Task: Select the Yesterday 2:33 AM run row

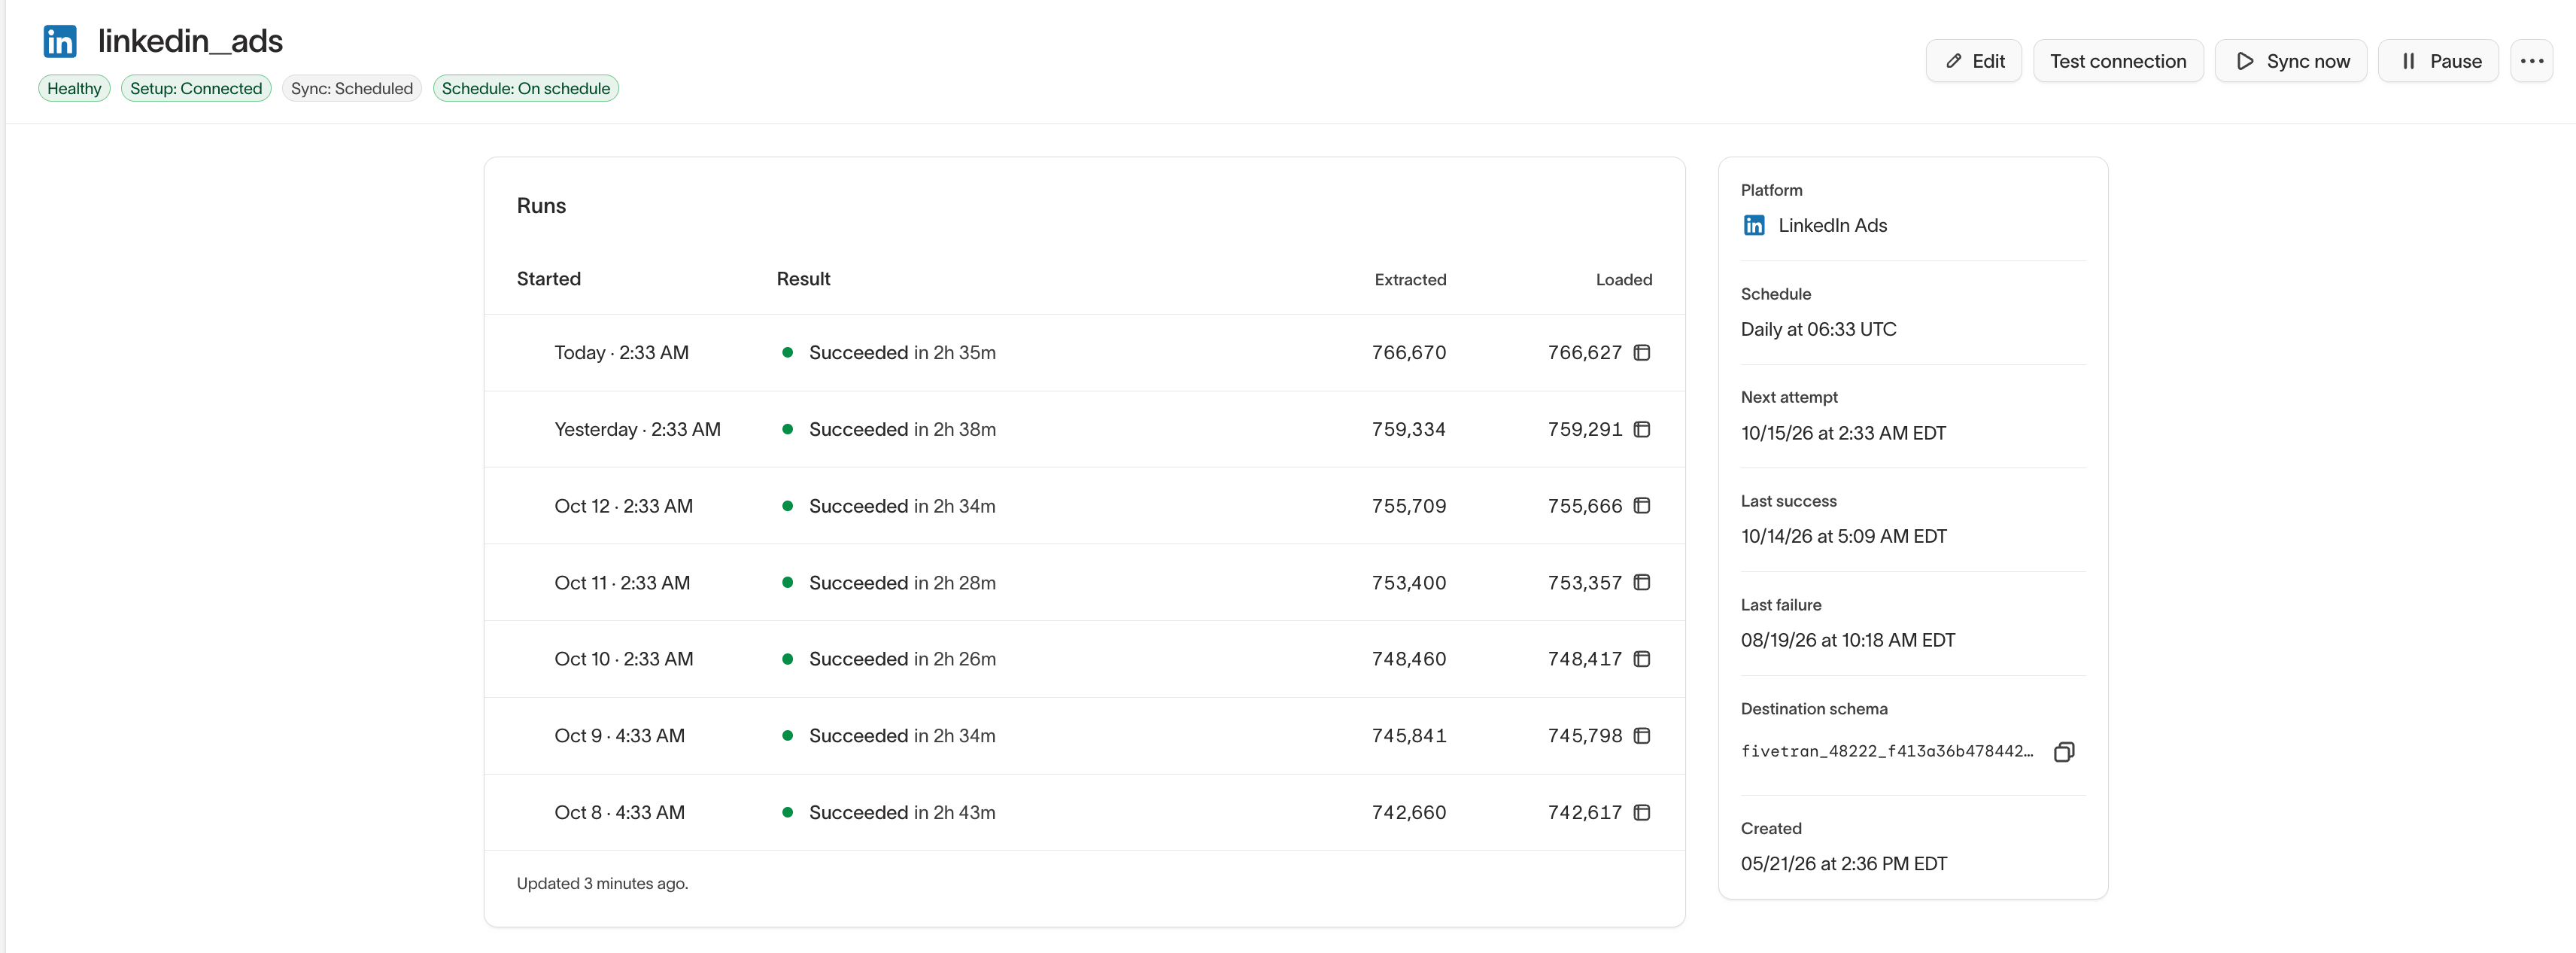Action: coord(1084,429)
